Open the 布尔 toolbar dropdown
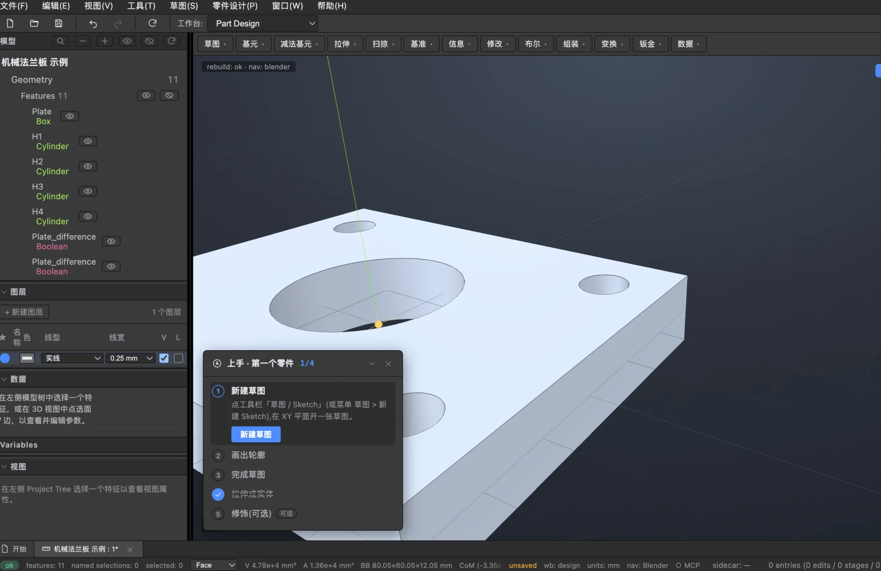The height and width of the screenshot is (571, 881). point(536,44)
